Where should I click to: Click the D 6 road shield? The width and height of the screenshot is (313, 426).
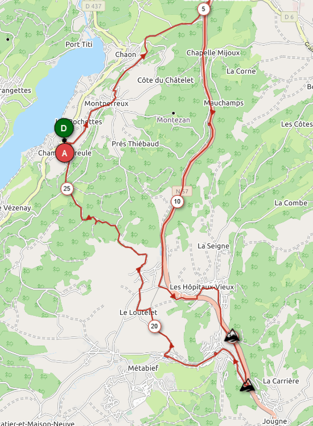point(289,17)
